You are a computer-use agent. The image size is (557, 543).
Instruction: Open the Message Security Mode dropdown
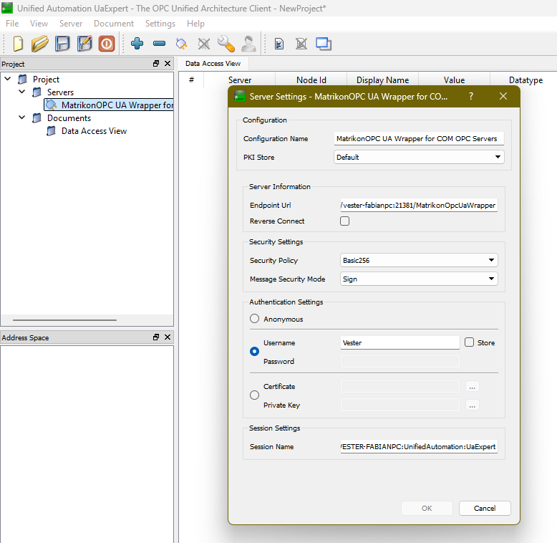[419, 279]
